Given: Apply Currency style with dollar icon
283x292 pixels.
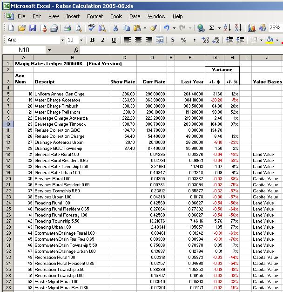Looking at the screenshot, I should 173,40.
